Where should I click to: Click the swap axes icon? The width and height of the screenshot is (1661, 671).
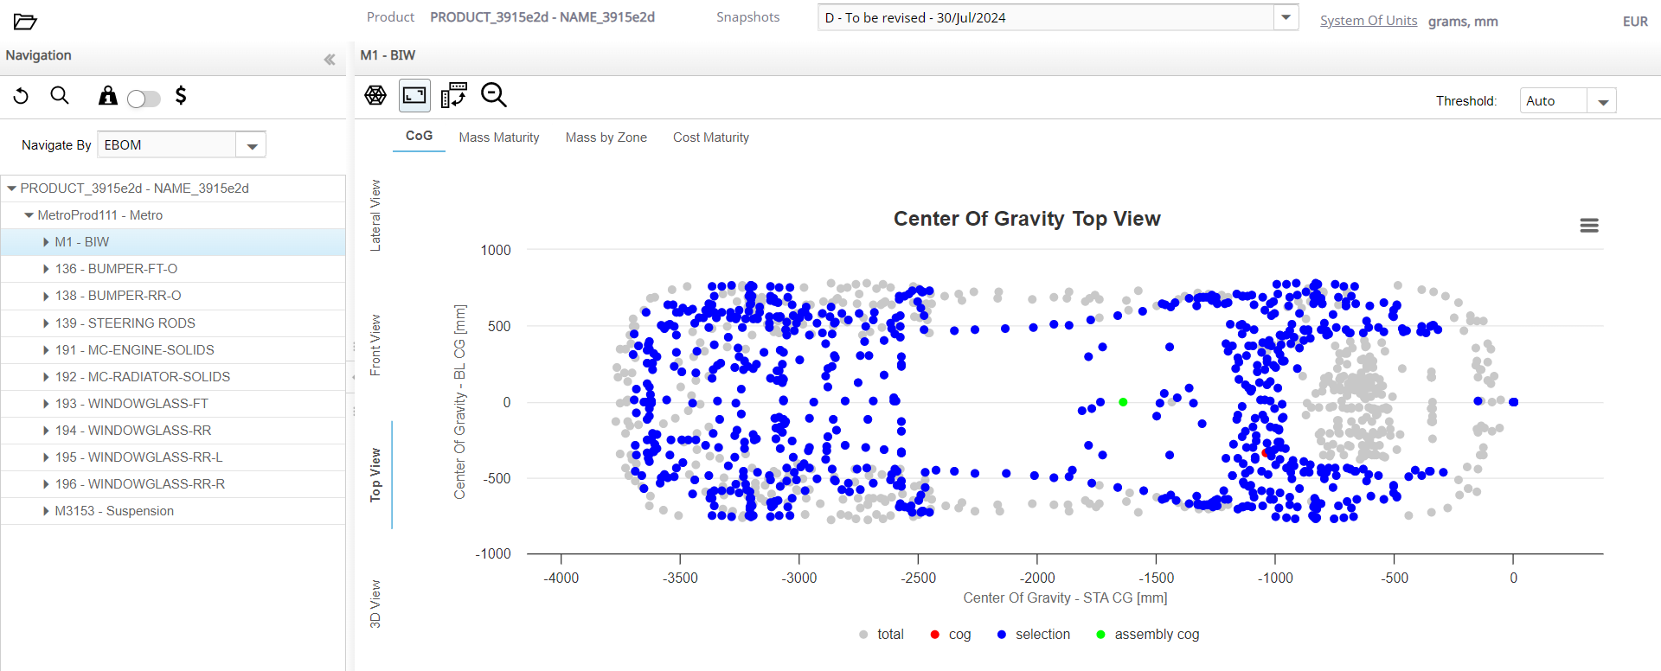[x=453, y=95]
